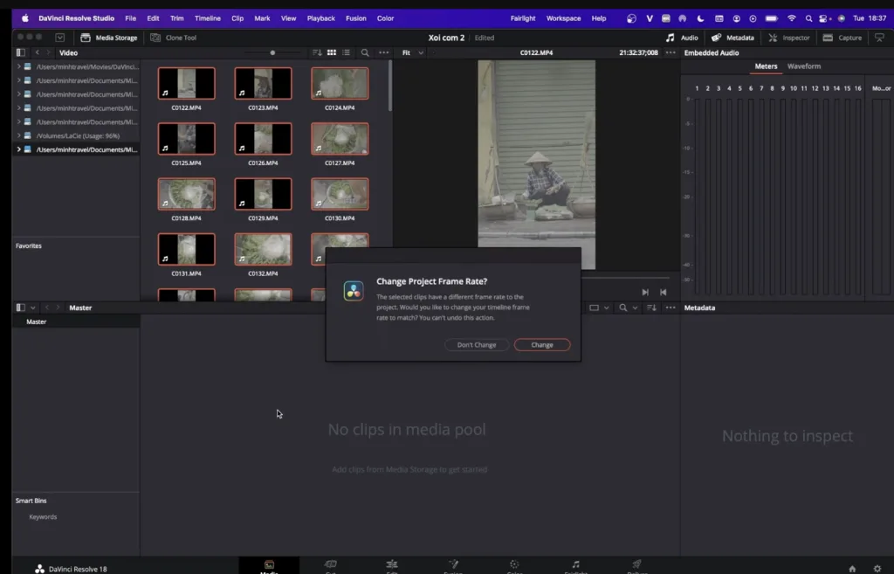Open the Fusion menu

[x=356, y=18]
